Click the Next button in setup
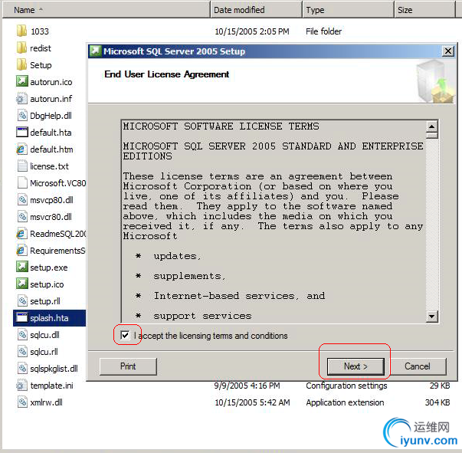 356,366
